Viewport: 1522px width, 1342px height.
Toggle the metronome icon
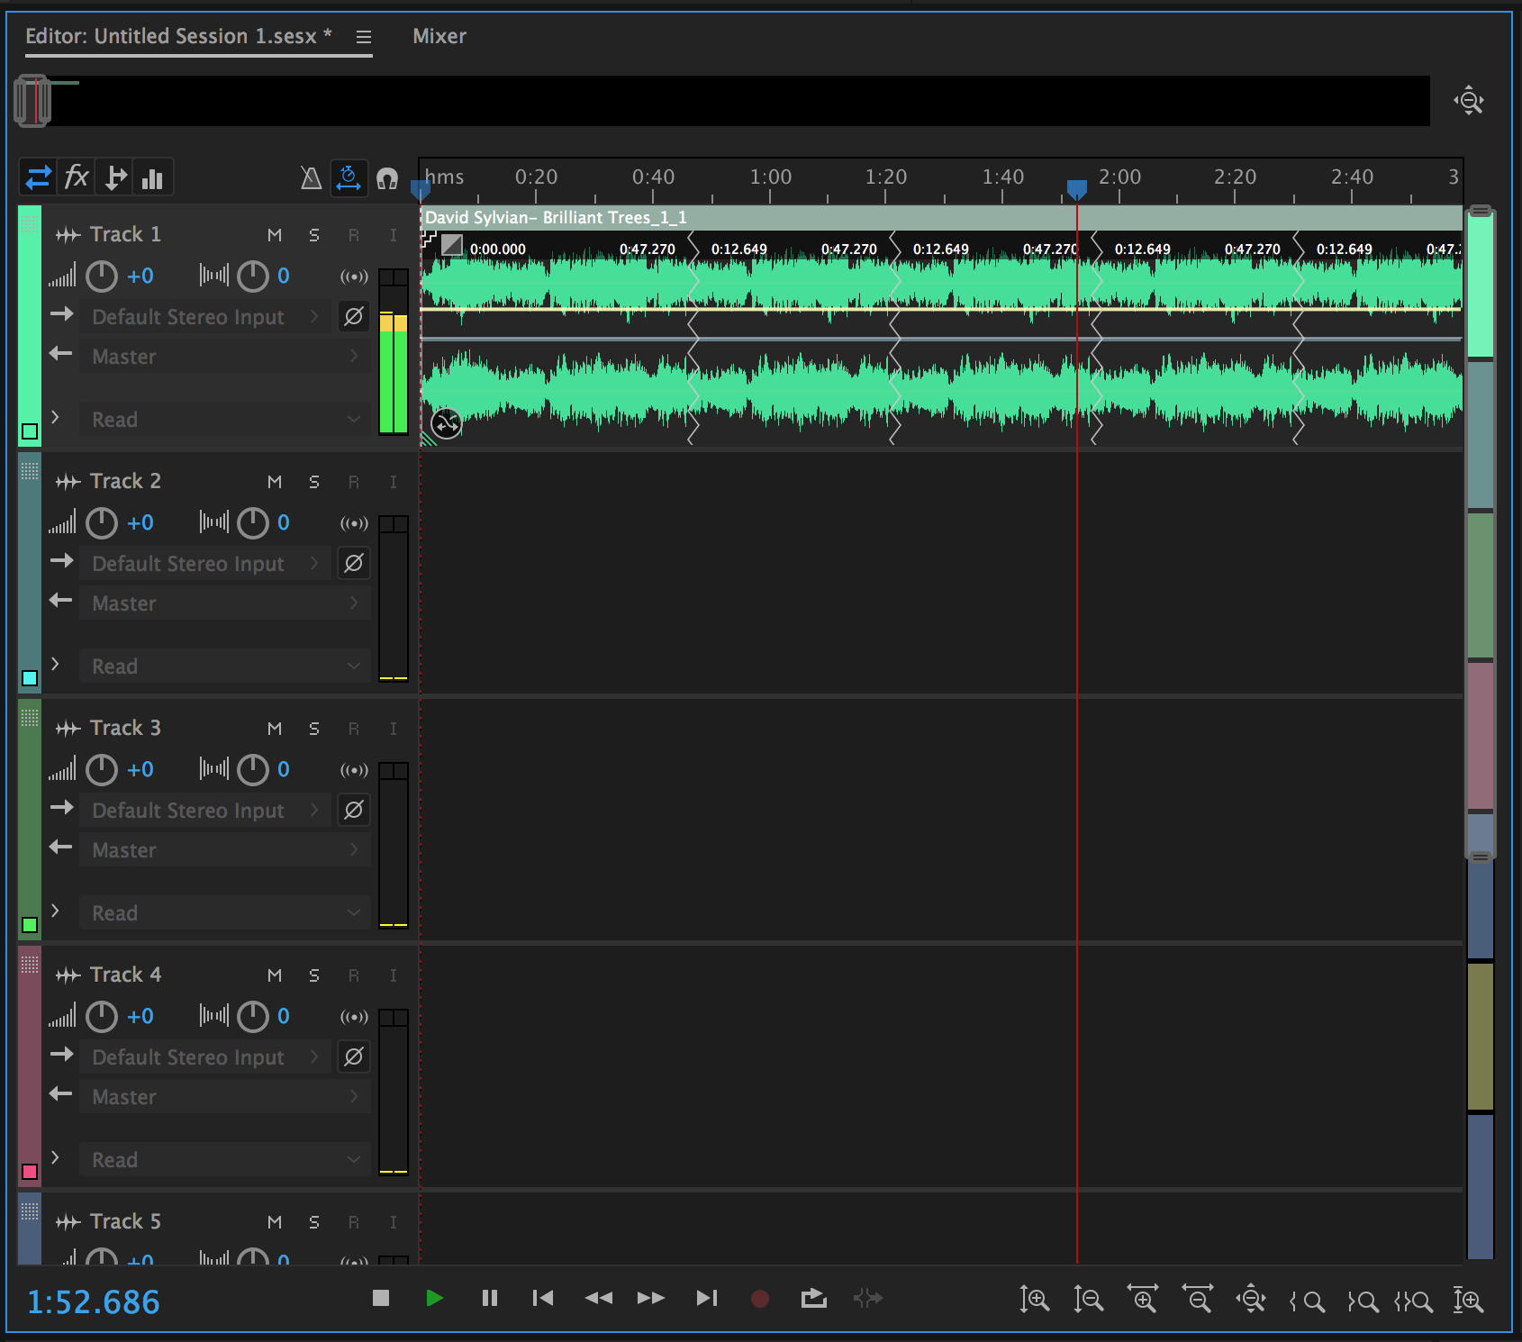(311, 178)
